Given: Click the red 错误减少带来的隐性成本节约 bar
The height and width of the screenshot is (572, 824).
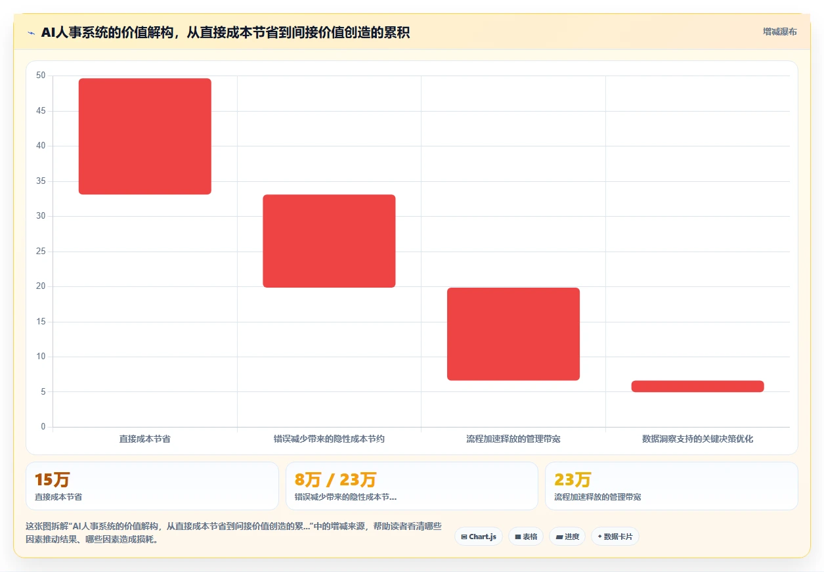Looking at the screenshot, I should pyautogui.click(x=329, y=241).
